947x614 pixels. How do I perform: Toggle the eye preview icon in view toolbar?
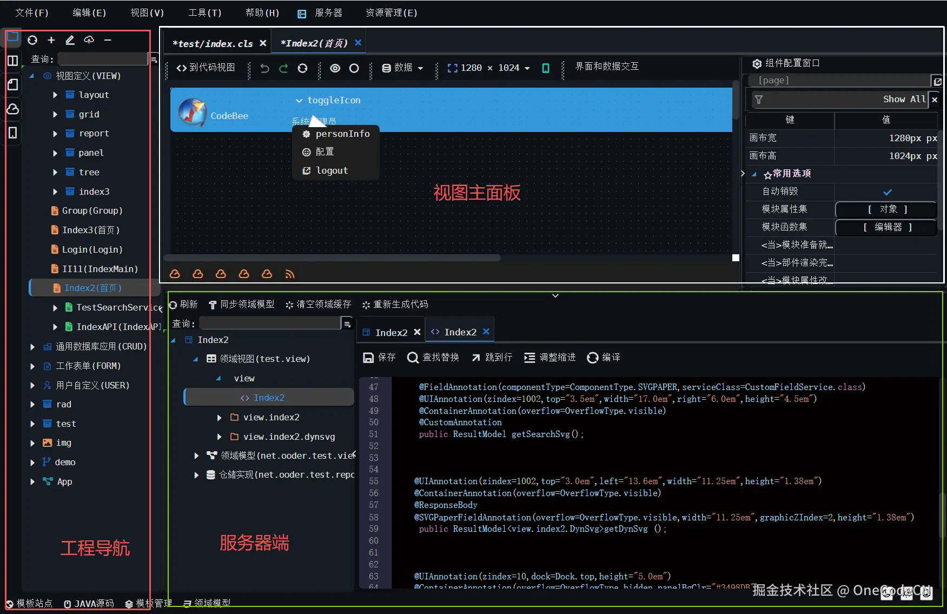pyautogui.click(x=335, y=68)
